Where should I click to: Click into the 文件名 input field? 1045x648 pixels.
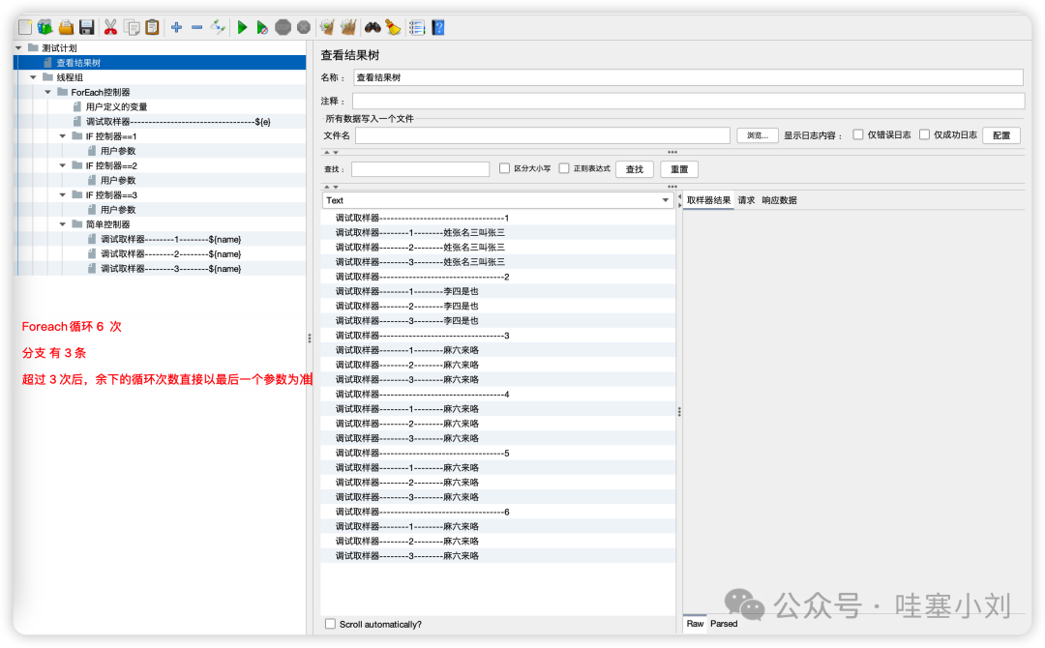(x=543, y=135)
